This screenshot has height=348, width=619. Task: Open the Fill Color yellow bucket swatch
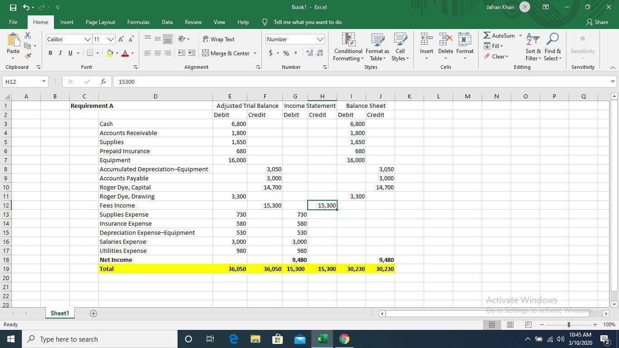(x=109, y=53)
